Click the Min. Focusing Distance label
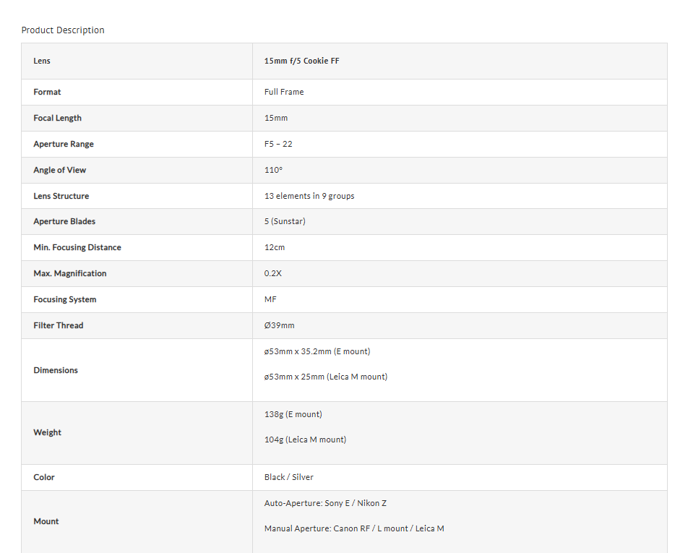Screen dimensions: 688x553 coord(77,247)
